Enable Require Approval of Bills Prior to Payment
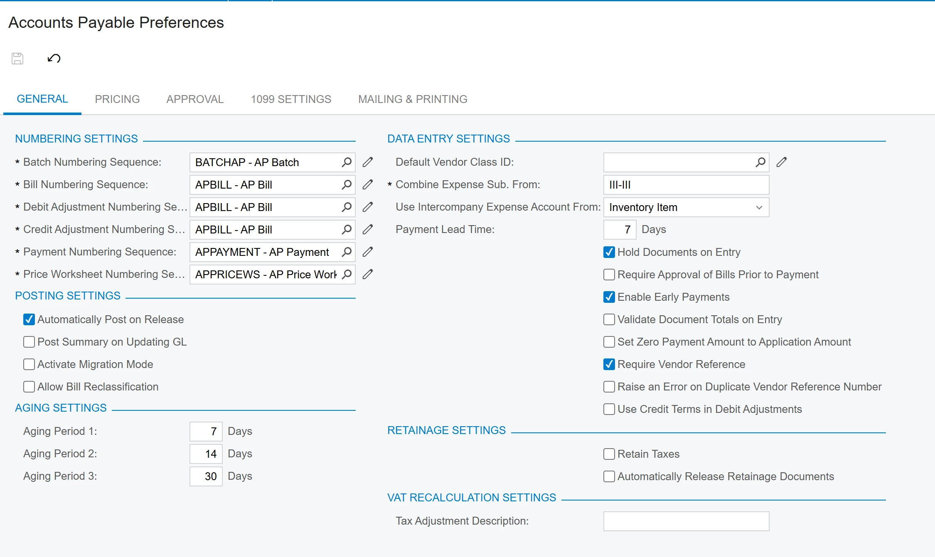 coord(609,275)
